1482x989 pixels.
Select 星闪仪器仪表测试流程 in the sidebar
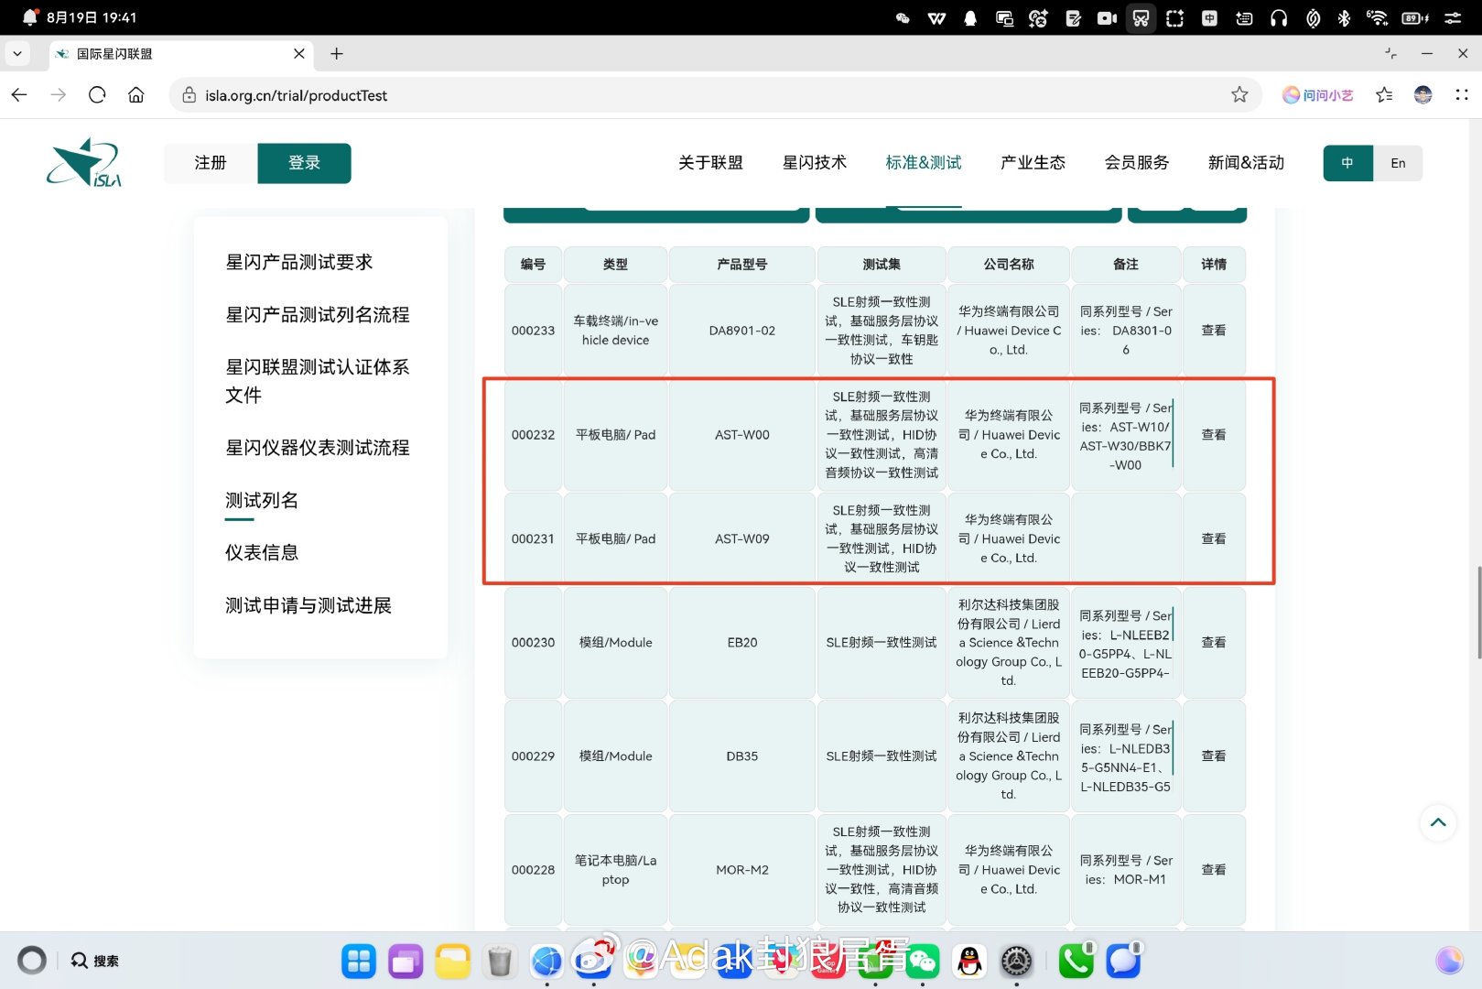coord(318,448)
